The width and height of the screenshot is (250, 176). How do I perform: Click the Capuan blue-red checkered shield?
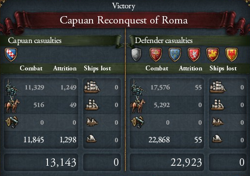pos(11,55)
